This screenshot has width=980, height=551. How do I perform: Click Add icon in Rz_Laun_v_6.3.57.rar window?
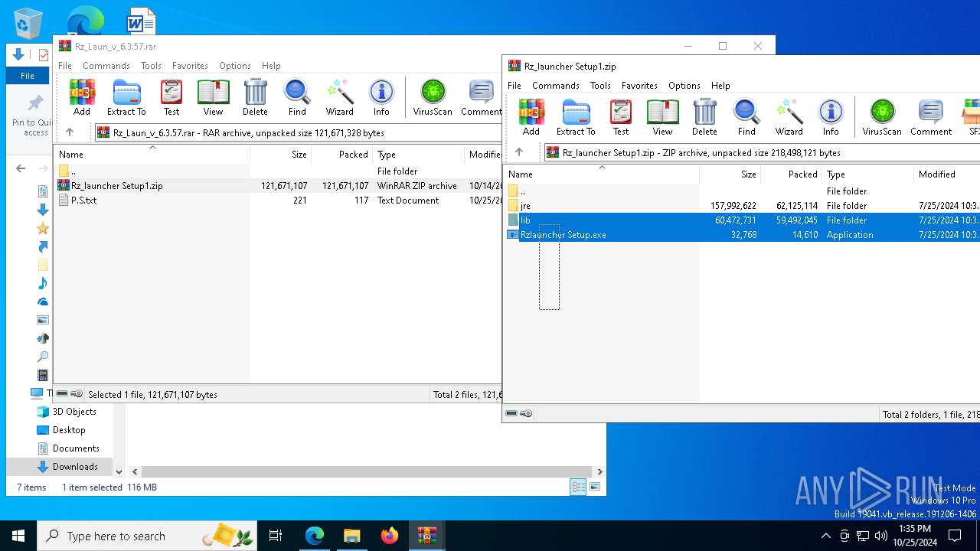pyautogui.click(x=82, y=97)
